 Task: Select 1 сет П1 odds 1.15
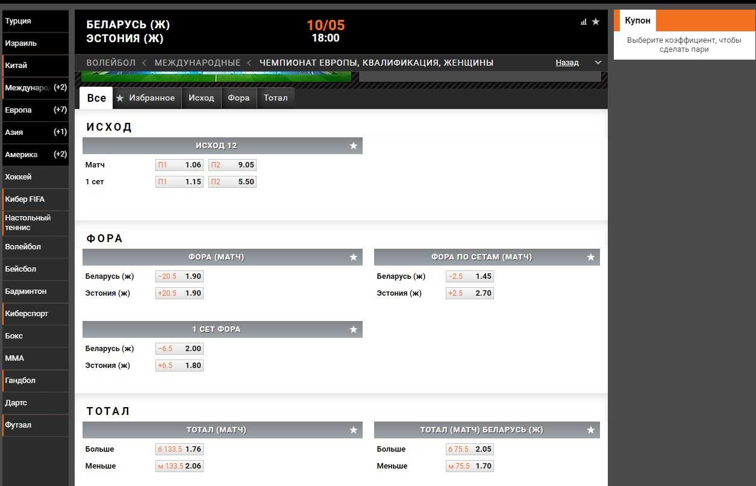179,182
